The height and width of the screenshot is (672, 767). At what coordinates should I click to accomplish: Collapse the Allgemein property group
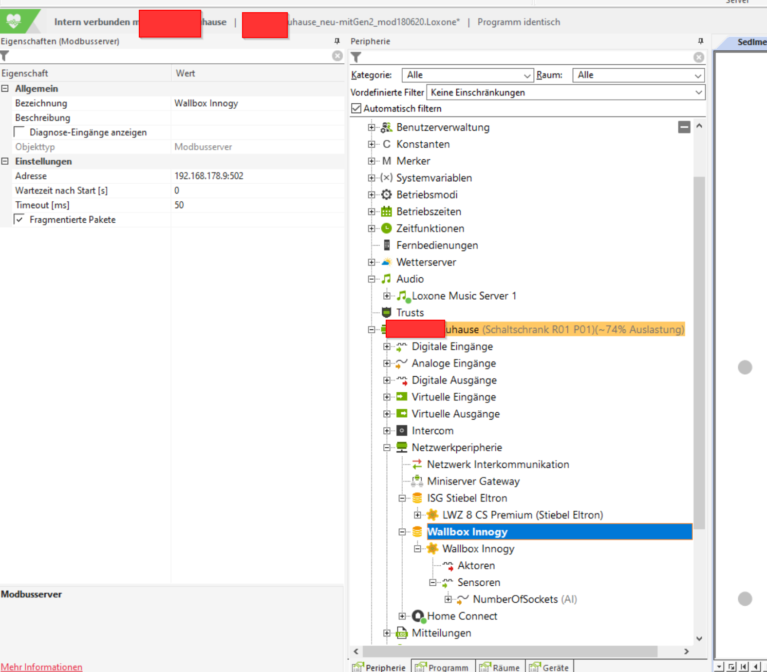pyautogui.click(x=5, y=89)
